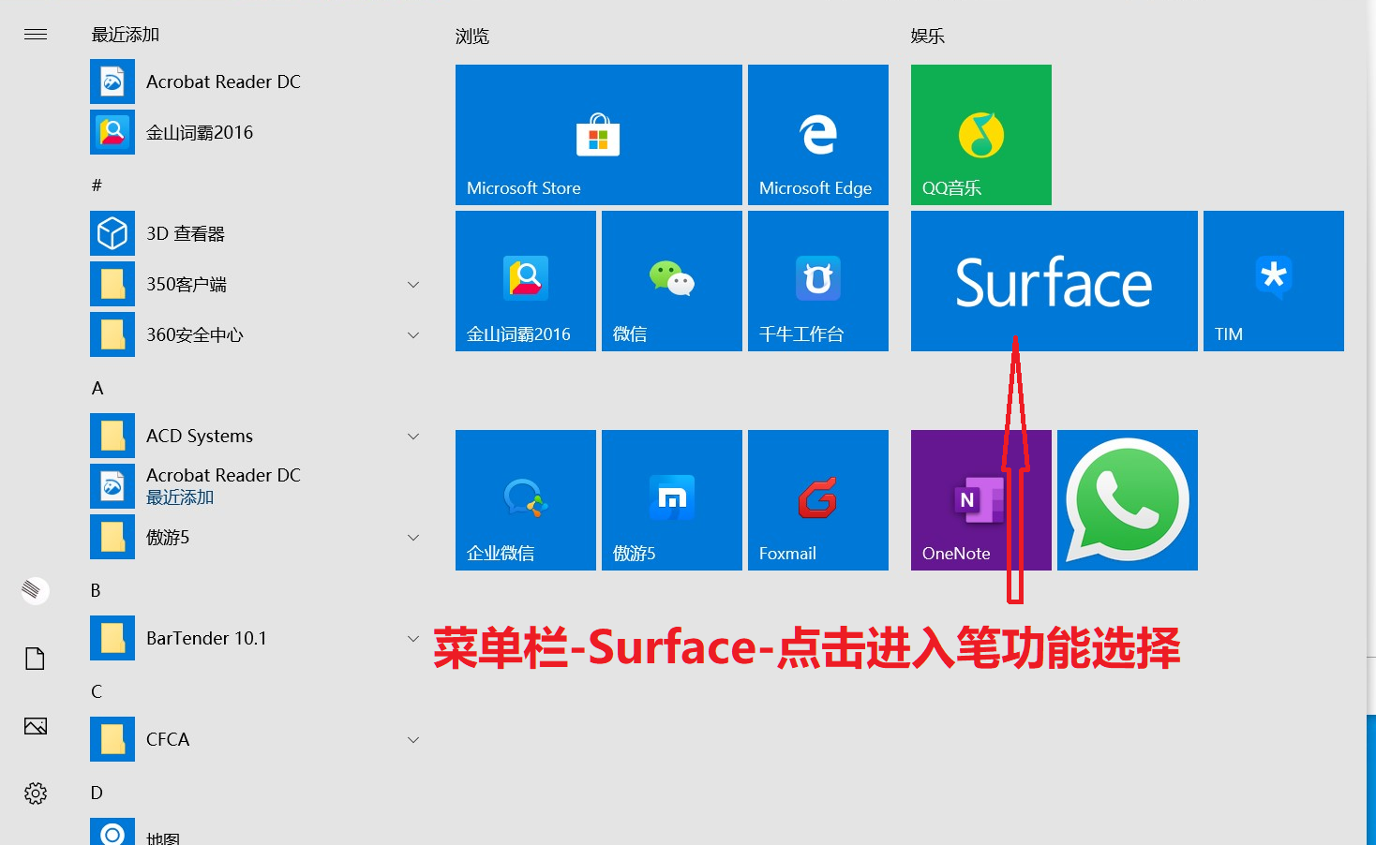1376x845 pixels.
Task: Launch 微信 (WeChat) tile
Action: point(671,280)
